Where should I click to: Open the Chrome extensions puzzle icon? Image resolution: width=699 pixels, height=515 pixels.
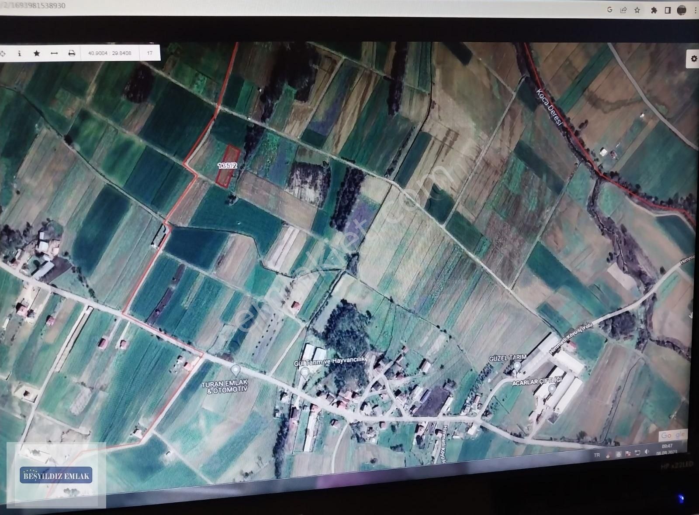pos(654,10)
